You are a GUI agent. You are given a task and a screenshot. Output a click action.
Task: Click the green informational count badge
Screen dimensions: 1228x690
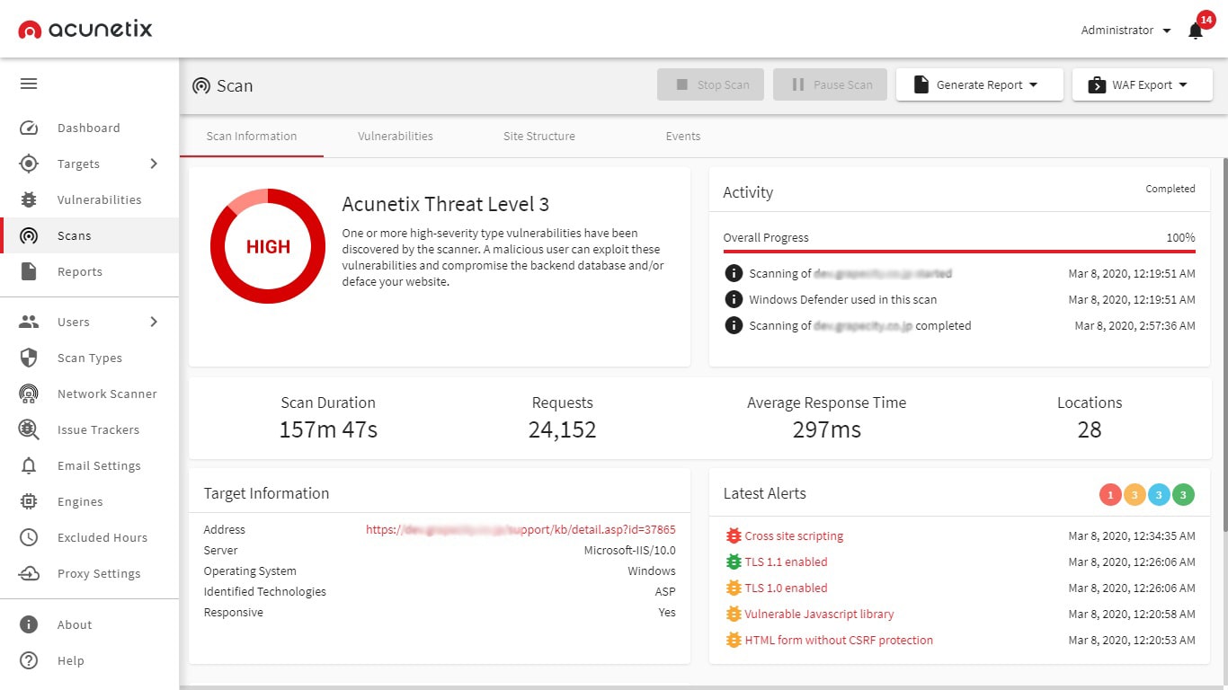click(x=1183, y=494)
